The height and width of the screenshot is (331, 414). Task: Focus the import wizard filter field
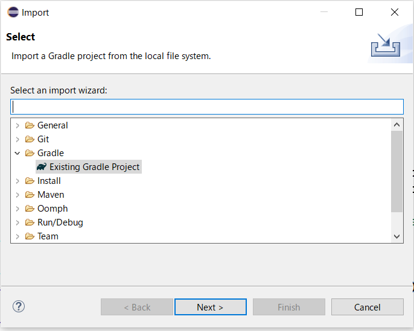point(207,107)
